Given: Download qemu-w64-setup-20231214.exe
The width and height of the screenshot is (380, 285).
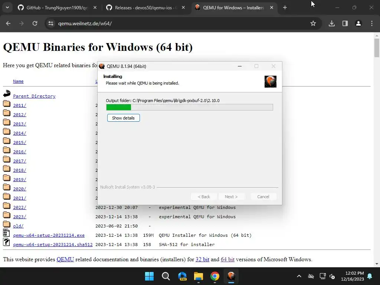Looking at the screenshot, I should 49,235.
